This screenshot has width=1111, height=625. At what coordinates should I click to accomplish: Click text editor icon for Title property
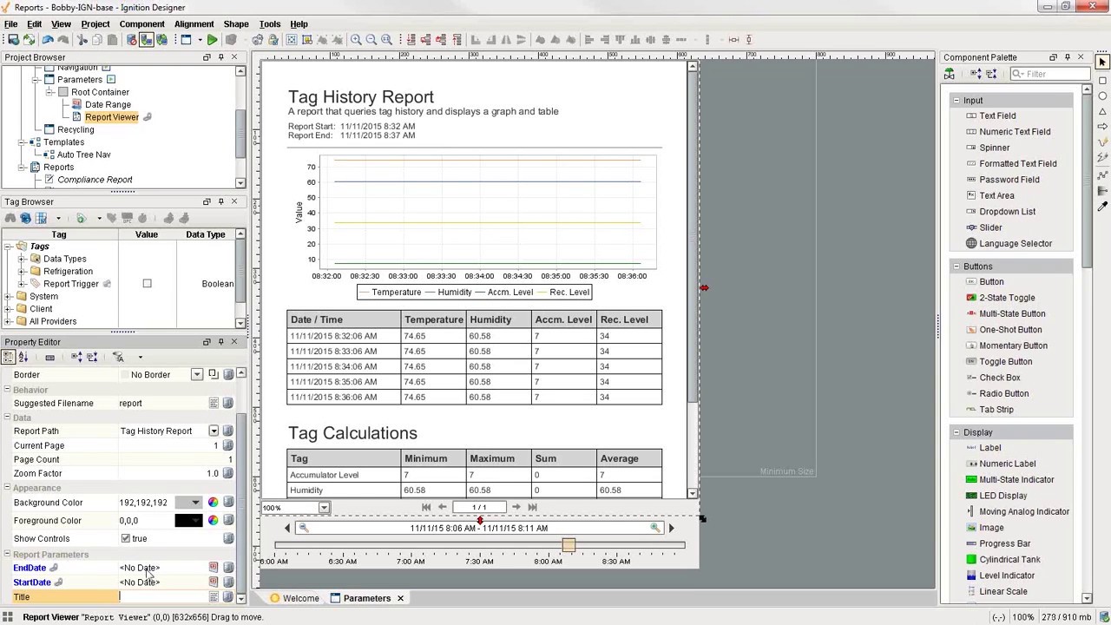[213, 597]
